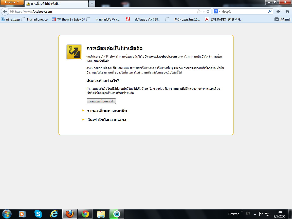The image size is (292, 219).
Task: Switch to Firefox taskbar button
Action: (x=70, y=214)
